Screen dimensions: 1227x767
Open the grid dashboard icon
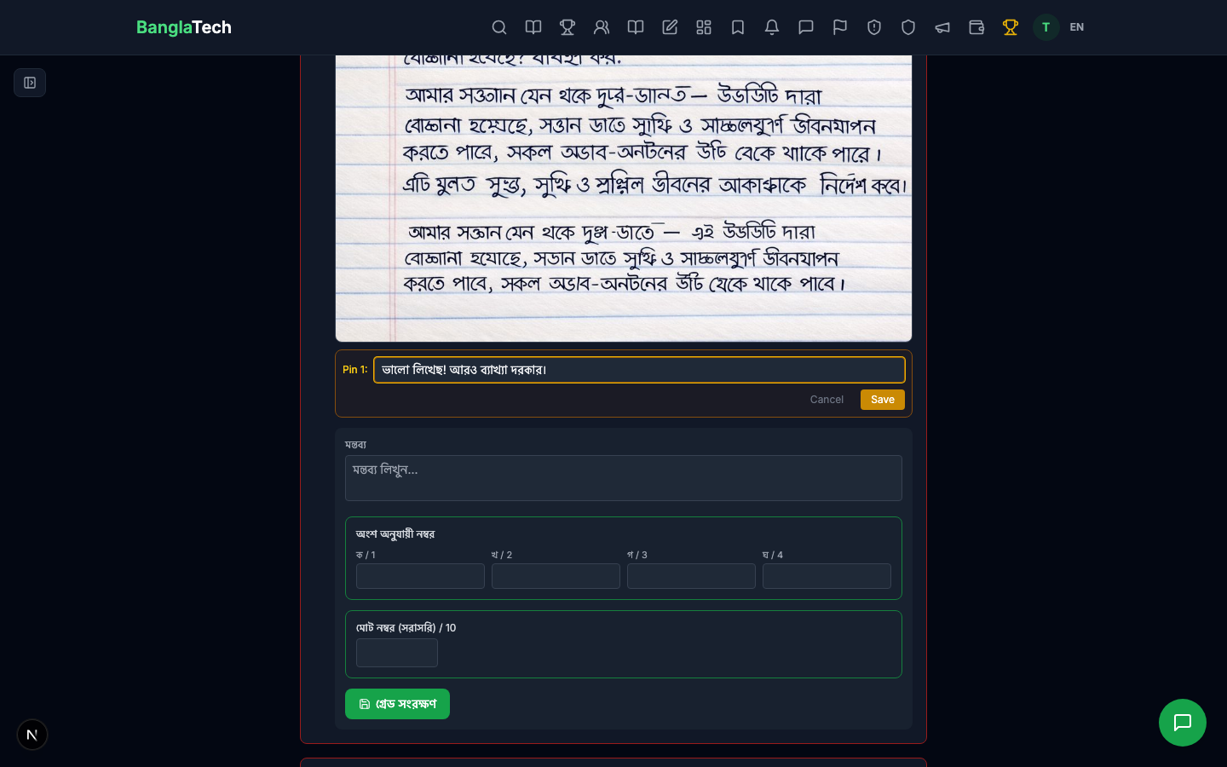coord(704,27)
